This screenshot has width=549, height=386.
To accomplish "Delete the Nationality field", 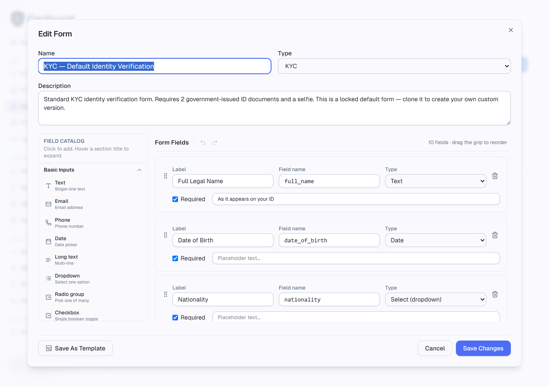I will (495, 295).
